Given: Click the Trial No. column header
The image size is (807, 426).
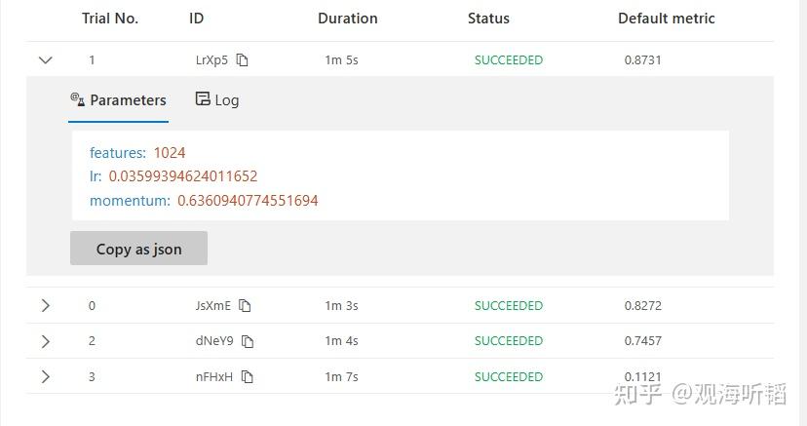Looking at the screenshot, I should [x=110, y=19].
